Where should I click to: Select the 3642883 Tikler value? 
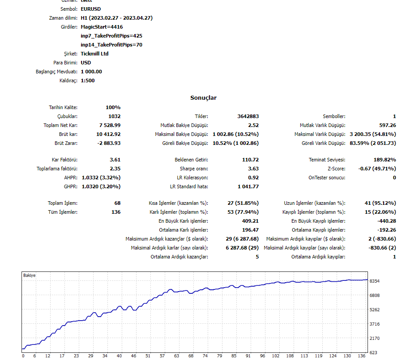[x=248, y=116]
